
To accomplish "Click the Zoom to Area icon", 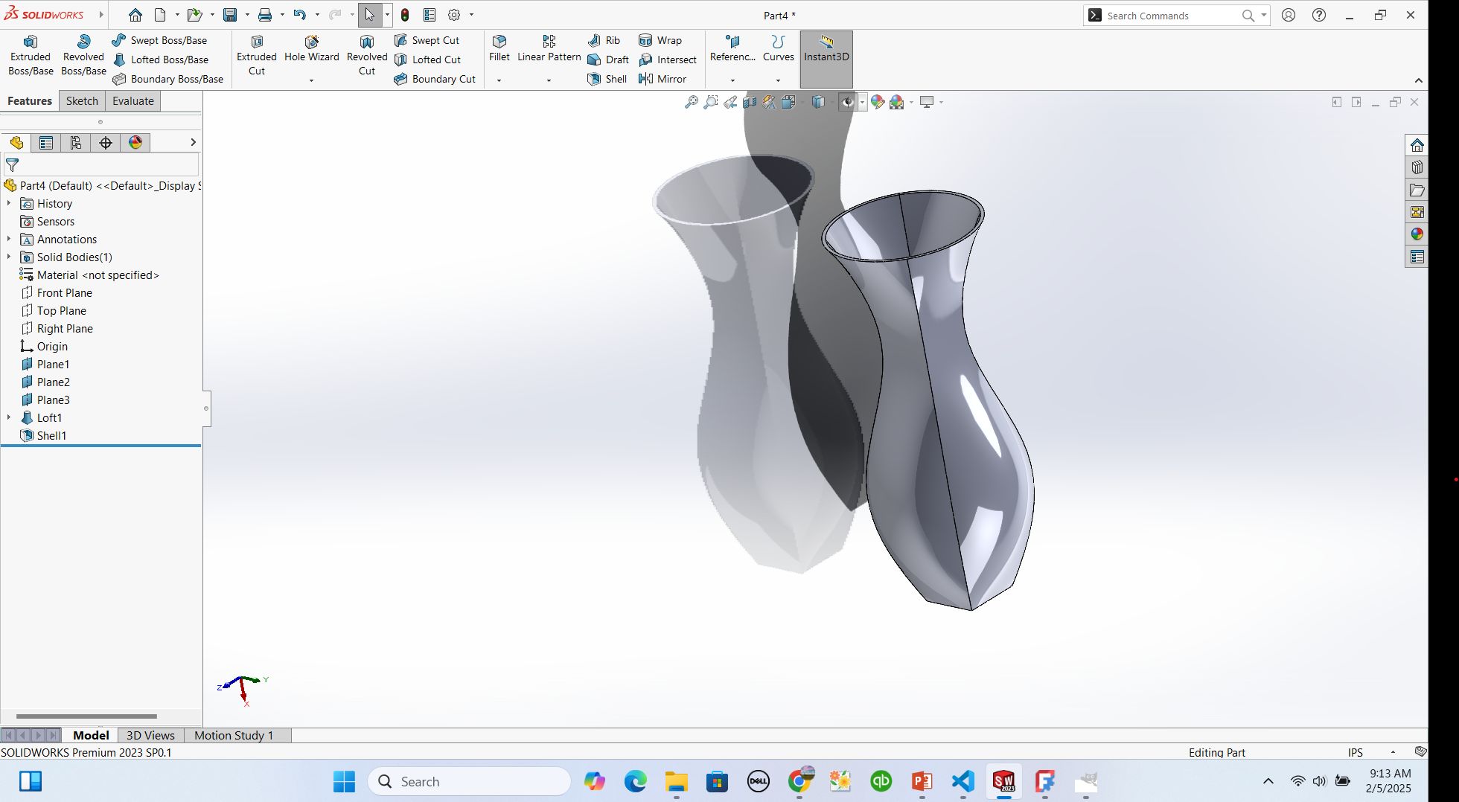I will click(x=711, y=102).
